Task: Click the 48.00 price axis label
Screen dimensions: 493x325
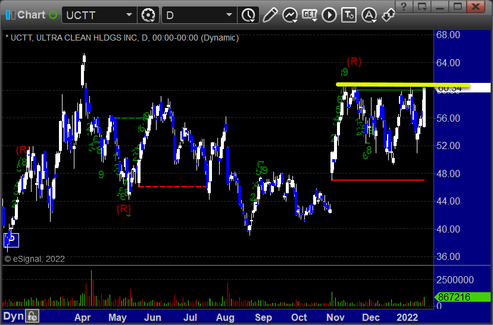Action: [448, 174]
